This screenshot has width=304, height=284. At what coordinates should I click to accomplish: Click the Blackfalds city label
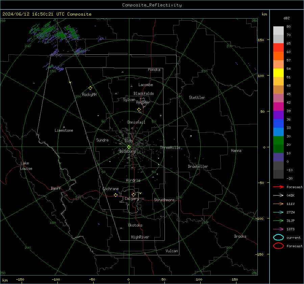pyautogui.click(x=144, y=94)
